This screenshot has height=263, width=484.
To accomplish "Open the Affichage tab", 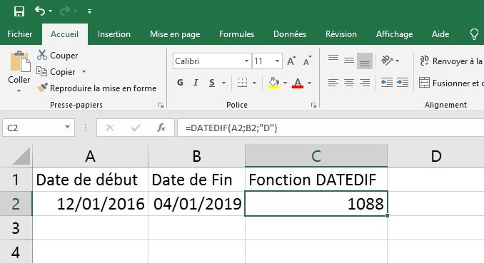I will click(394, 34).
